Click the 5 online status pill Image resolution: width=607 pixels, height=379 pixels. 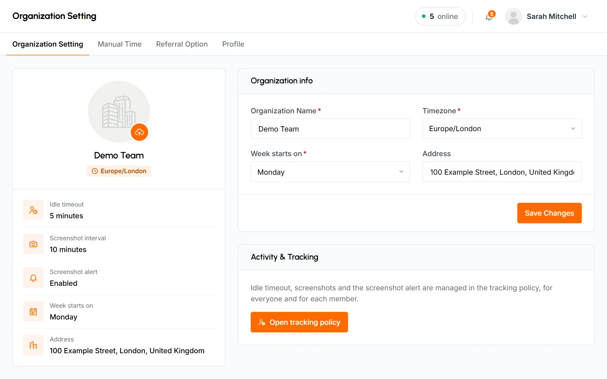coord(440,16)
